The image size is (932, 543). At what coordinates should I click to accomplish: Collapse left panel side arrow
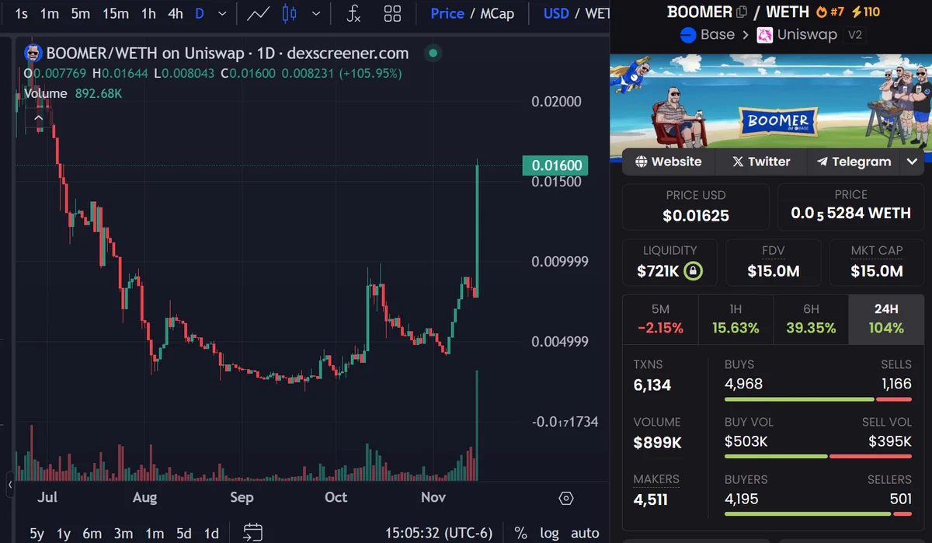click(10, 485)
